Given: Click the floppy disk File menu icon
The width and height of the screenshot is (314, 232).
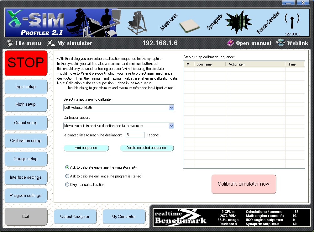Looking at the screenshot, I should tap(9, 43).
